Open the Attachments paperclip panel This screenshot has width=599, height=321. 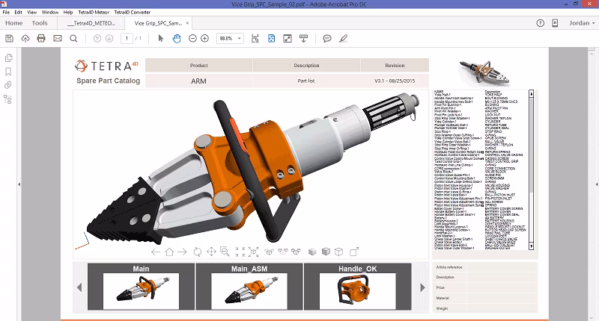coord(8,85)
